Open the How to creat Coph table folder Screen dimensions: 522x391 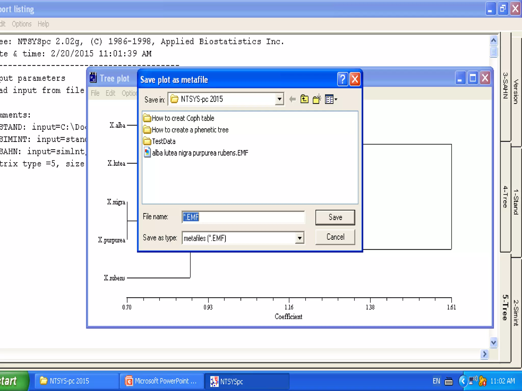[182, 118]
